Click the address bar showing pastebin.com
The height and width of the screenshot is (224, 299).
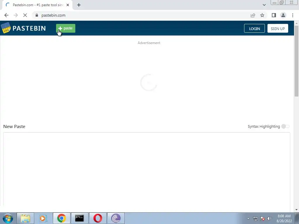coord(141,15)
